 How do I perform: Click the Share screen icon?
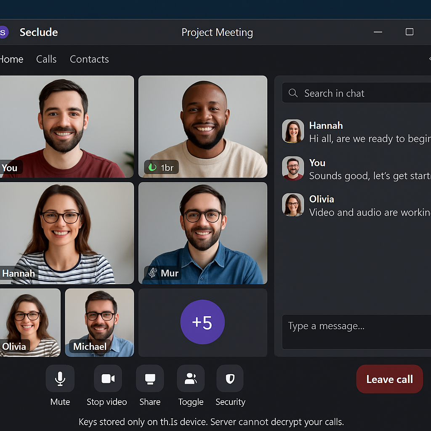click(x=150, y=379)
